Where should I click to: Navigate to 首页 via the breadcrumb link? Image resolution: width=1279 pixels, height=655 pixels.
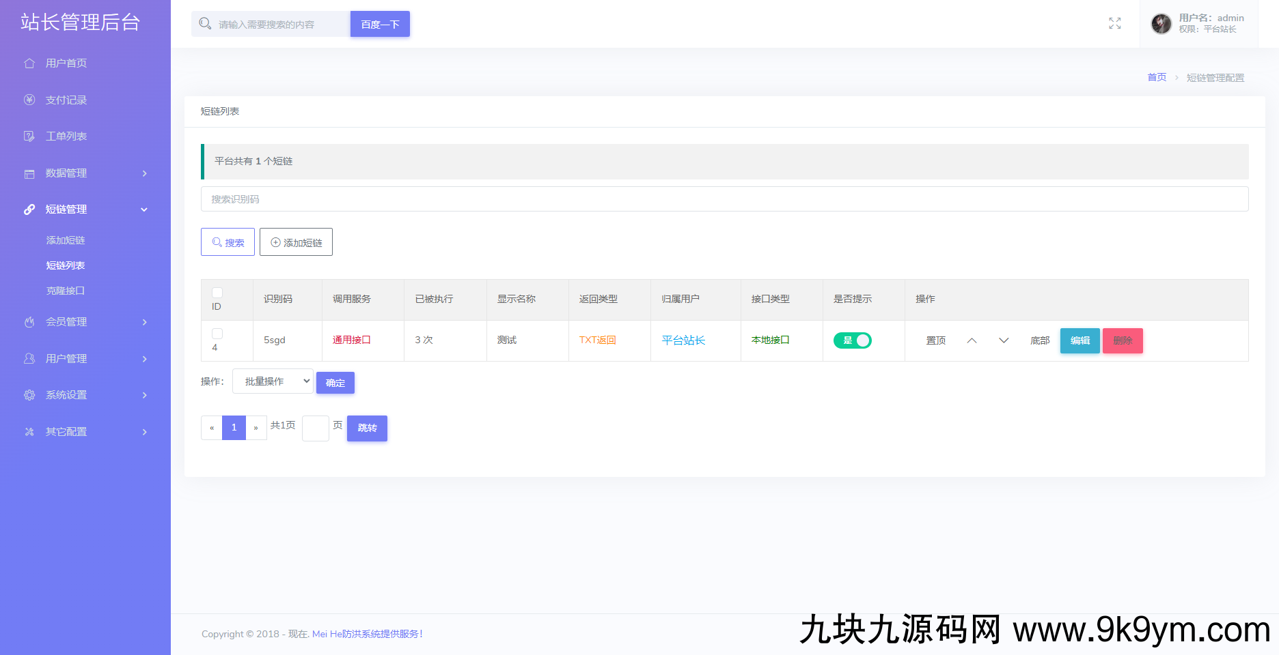[x=1157, y=77]
